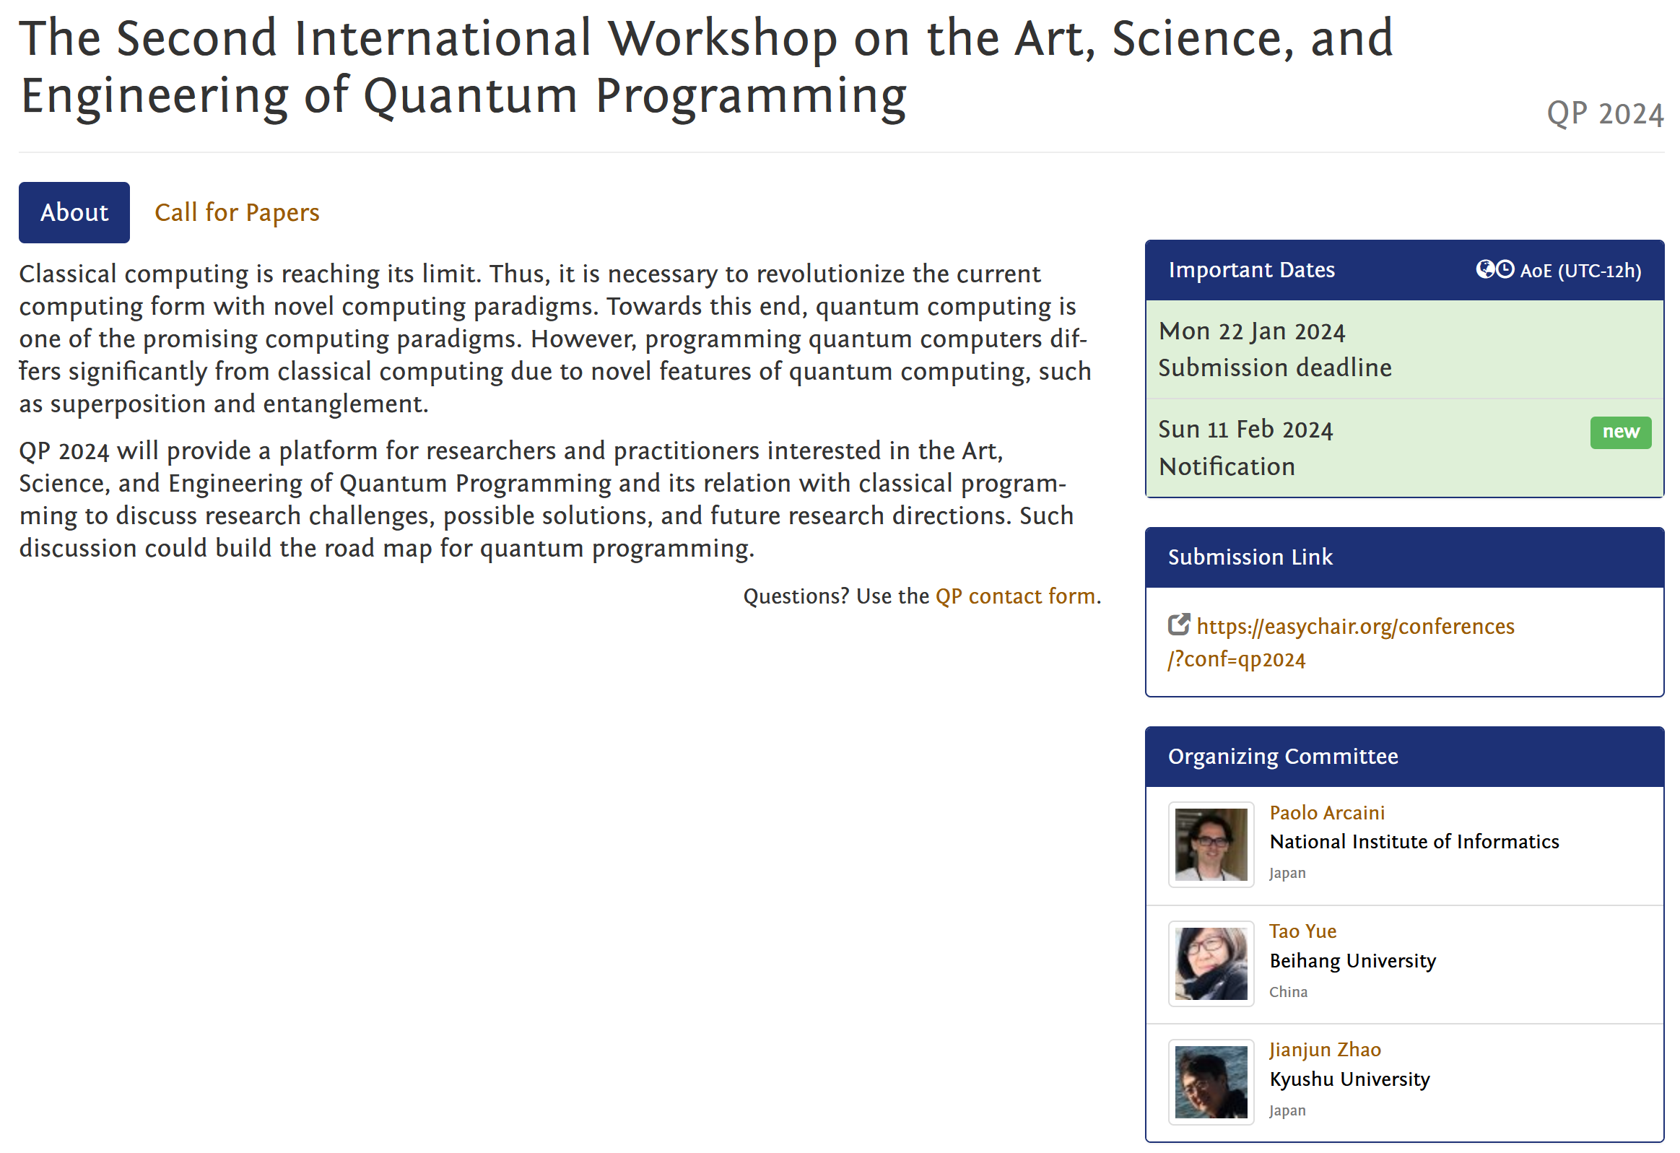
Task: Click the external link icon before easychair URL
Action: [1179, 625]
